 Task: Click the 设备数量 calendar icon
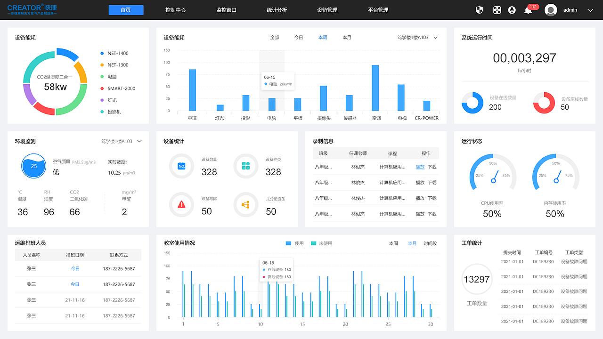click(x=181, y=166)
